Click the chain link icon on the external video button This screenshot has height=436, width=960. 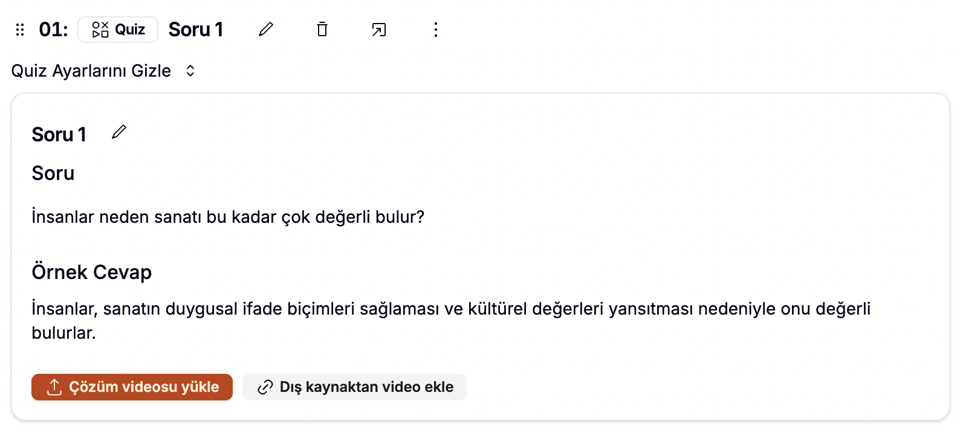265,387
